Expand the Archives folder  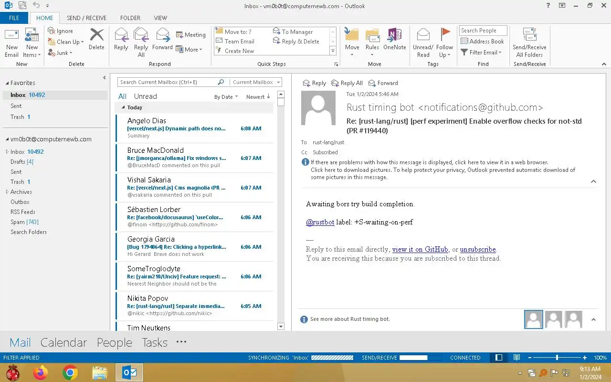[7, 192]
